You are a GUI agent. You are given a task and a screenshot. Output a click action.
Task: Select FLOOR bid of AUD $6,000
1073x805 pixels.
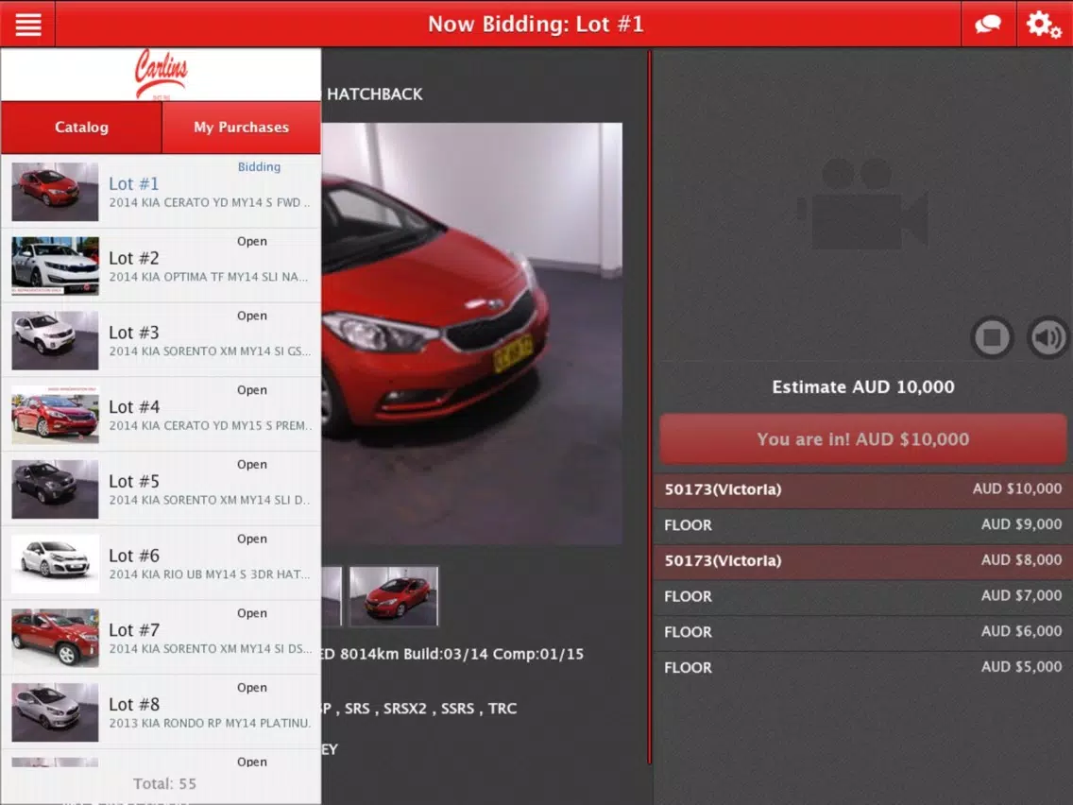pyautogui.click(x=863, y=632)
